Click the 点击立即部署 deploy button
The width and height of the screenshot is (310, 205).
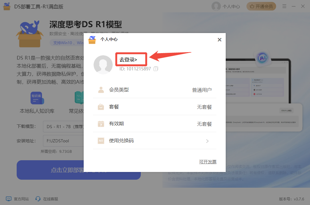click(78, 170)
